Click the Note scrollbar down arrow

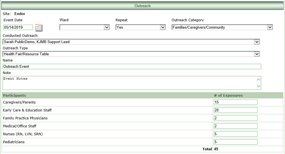click(258, 86)
